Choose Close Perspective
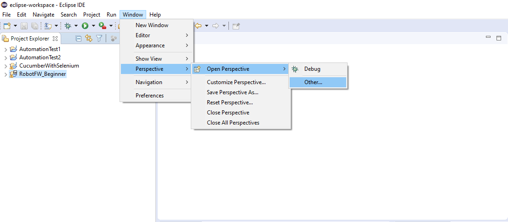The height and width of the screenshot is (222, 508). pos(241,113)
